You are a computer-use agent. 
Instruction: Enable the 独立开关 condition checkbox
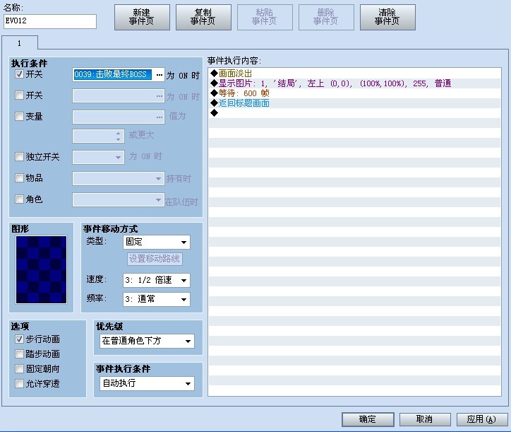tap(19, 157)
